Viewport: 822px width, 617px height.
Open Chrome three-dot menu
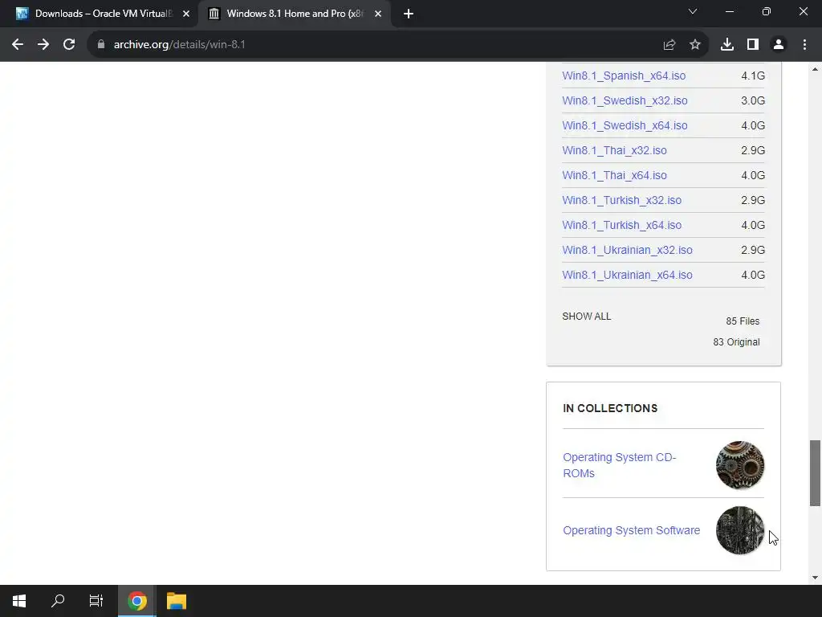(x=804, y=45)
